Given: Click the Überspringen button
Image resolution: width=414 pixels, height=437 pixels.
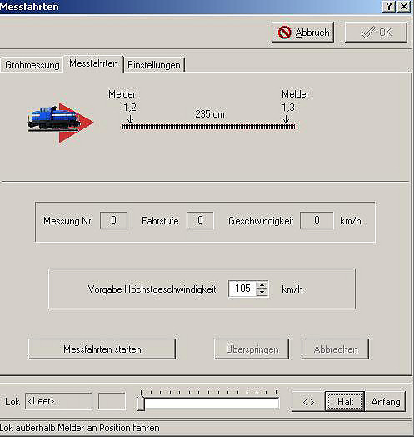Looking at the screenshot, I should (252, 349).
